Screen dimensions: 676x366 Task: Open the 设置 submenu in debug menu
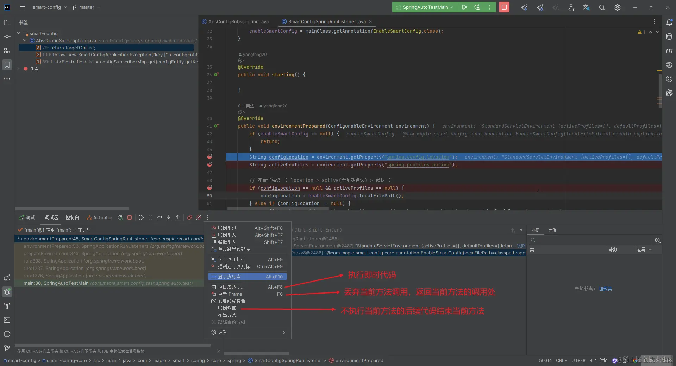(x=248, y=332)
